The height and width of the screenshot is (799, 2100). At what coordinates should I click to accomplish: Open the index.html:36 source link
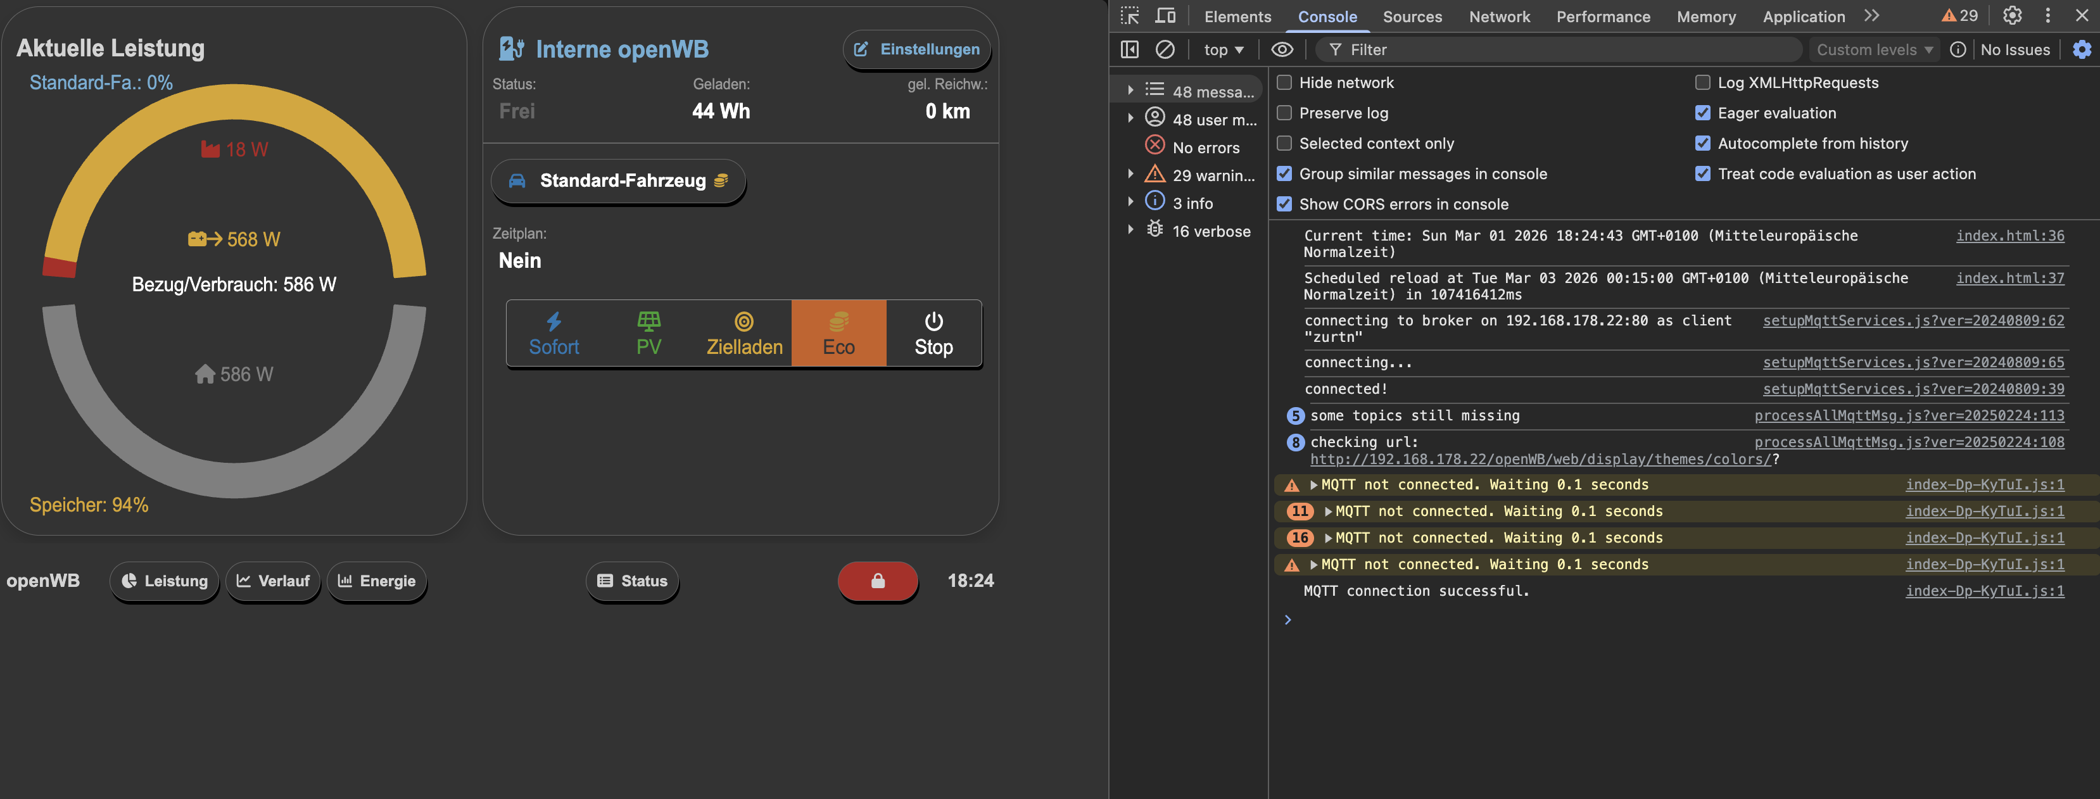point(2009,236)
